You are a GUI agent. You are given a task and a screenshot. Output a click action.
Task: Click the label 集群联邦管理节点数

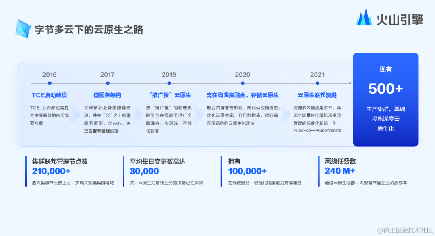60,162
